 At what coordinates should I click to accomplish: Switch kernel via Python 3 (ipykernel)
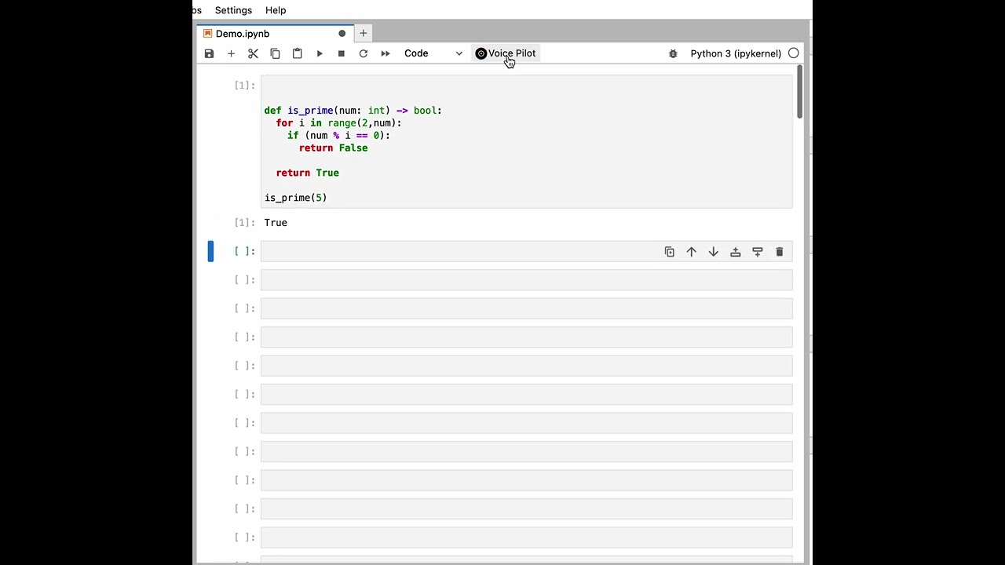[x=736, y=53]
